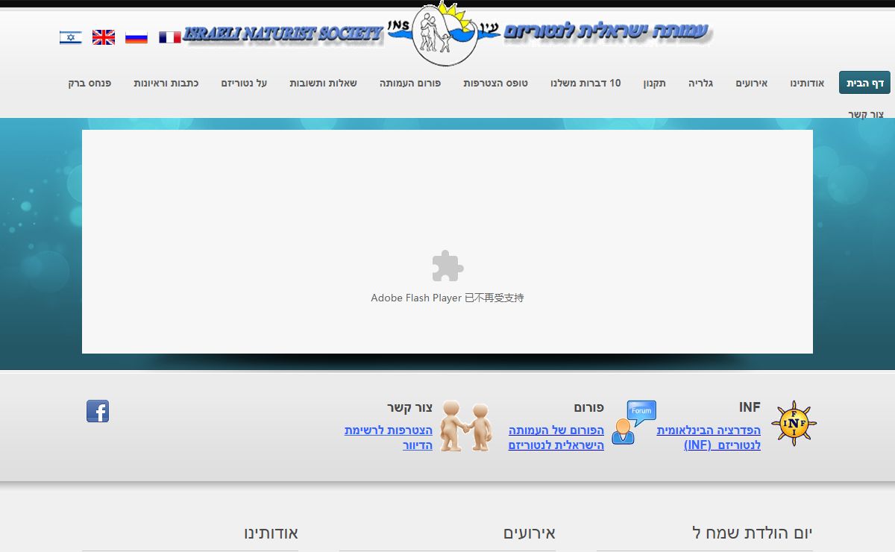Switch site language with the Israeli flag
Viewport: 895px width, 552px height.
pos(71,37)
